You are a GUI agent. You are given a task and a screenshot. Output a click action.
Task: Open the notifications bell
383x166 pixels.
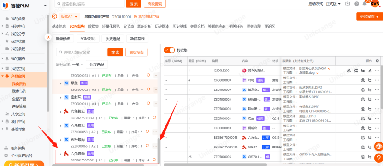pos(365,4)
